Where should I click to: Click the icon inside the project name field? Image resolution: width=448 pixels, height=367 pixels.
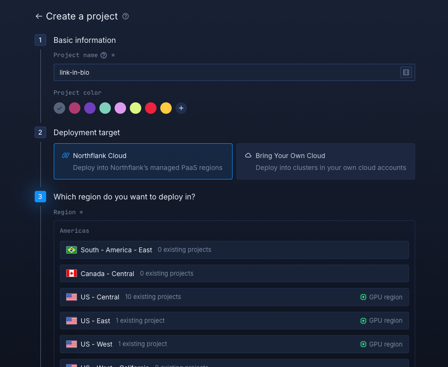coord(406,72)
